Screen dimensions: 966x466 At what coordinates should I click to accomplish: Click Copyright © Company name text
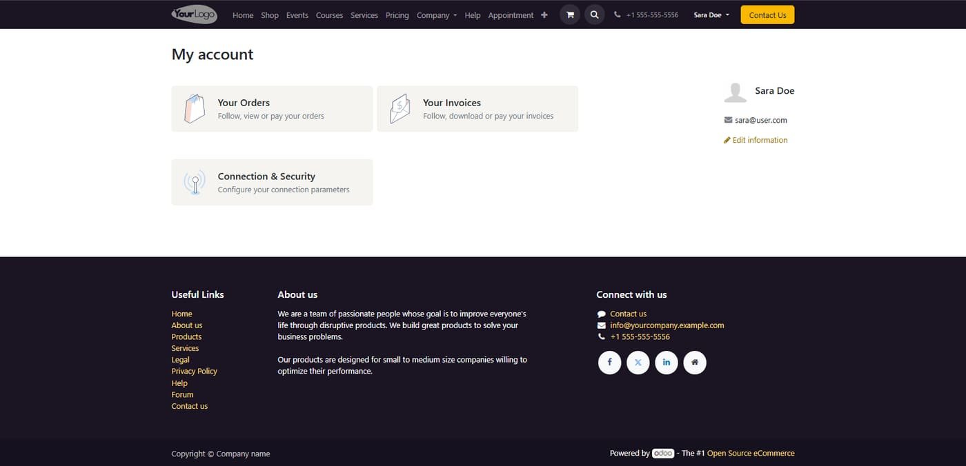point(221,454)
